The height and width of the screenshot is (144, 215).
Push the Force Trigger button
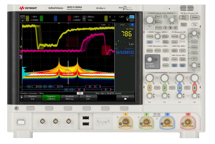[x=166, y=36]
